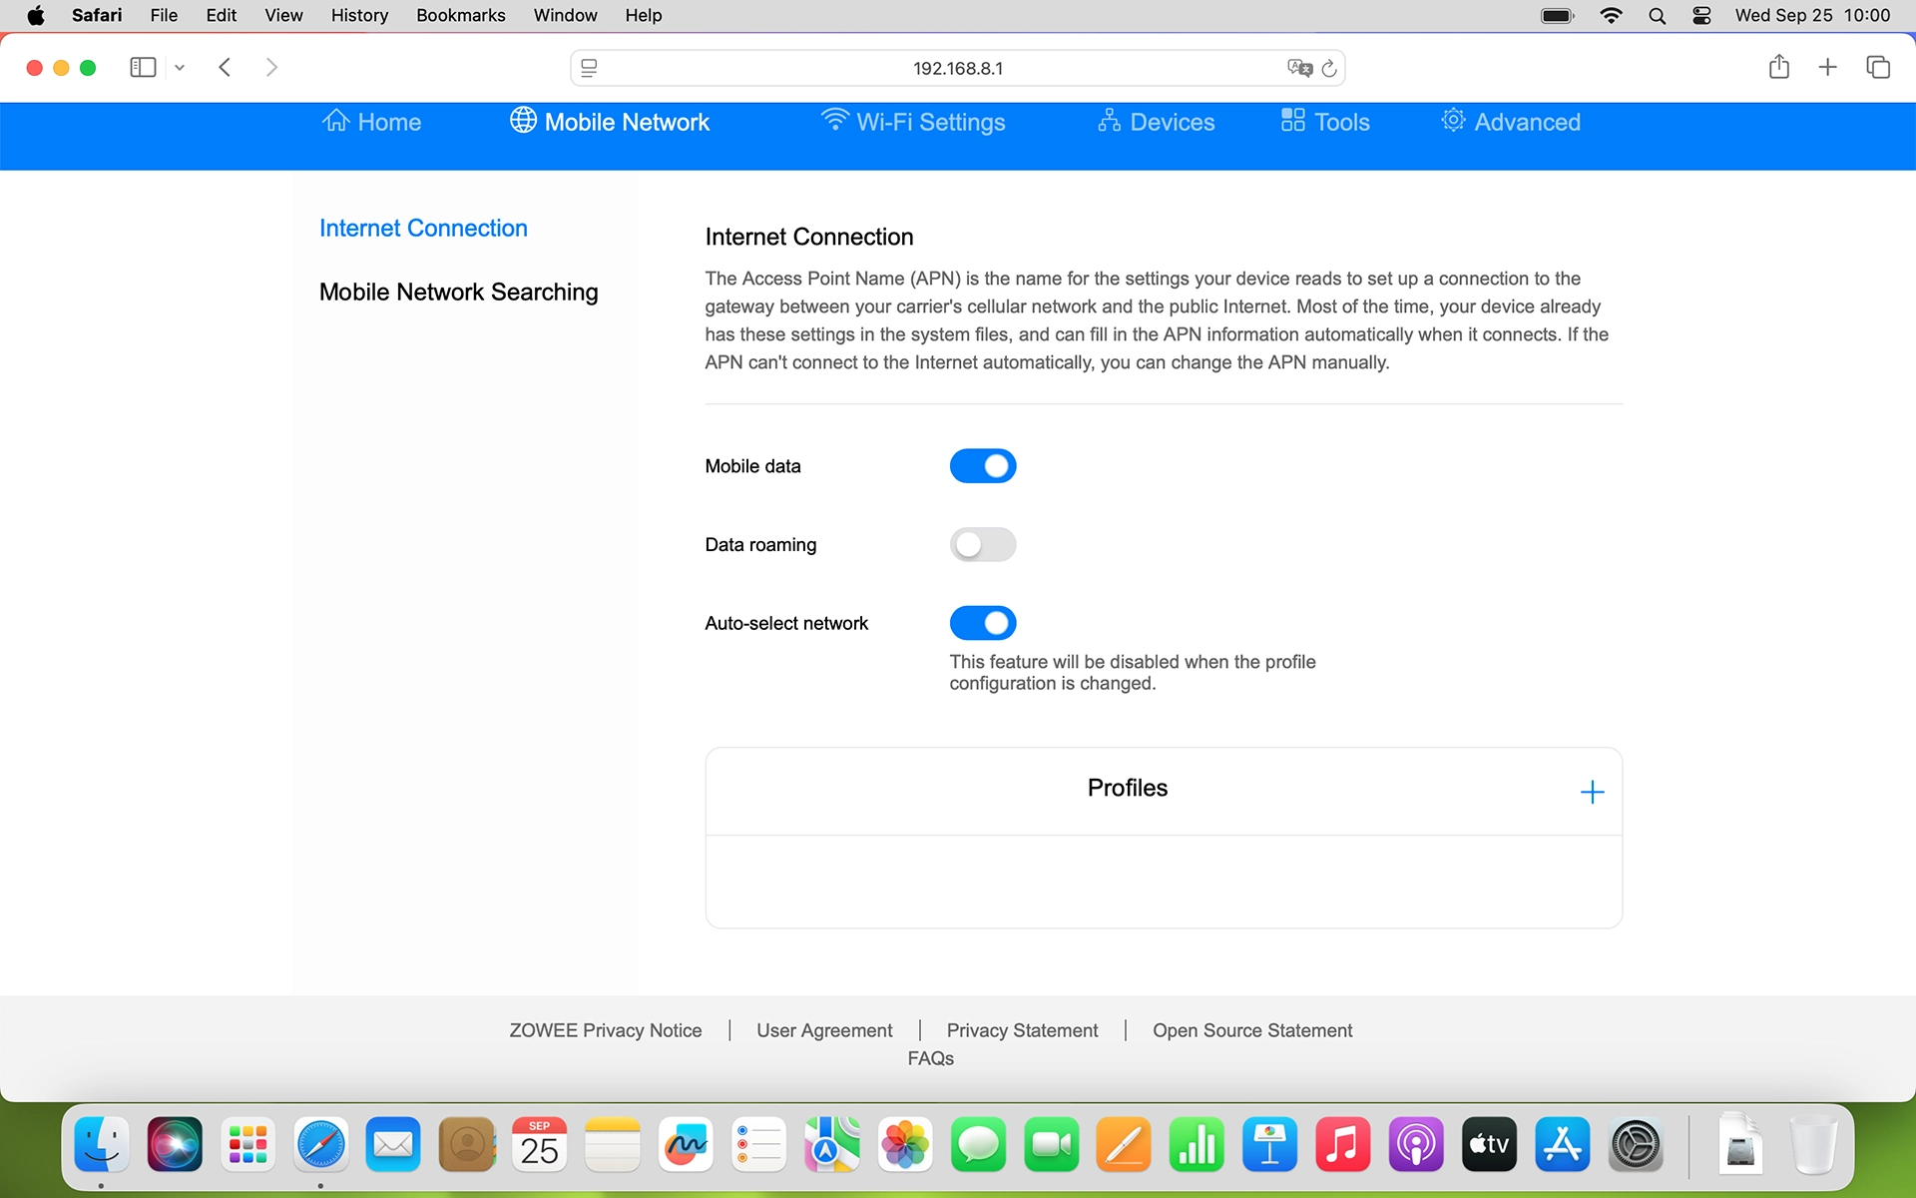Screen dimensions: 1916x1198
Task: Click the Home house icon
Action: tap(335, 121)
